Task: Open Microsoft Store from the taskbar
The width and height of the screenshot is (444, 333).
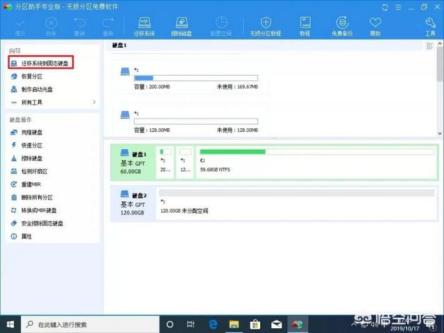Action: (x=255, y=324)
